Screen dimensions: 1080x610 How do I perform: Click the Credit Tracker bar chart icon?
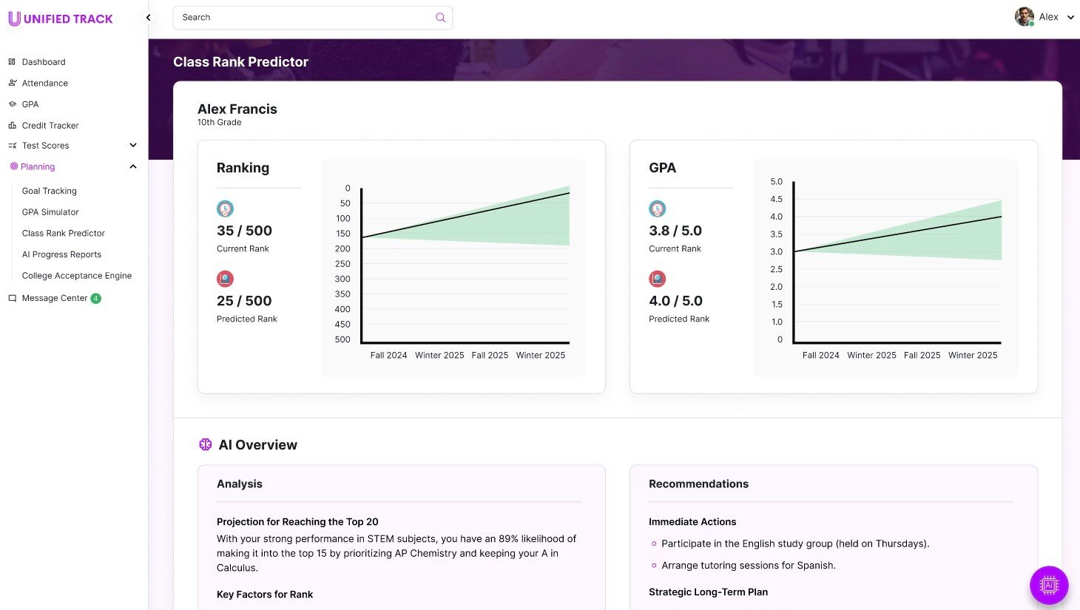point(12,126)
